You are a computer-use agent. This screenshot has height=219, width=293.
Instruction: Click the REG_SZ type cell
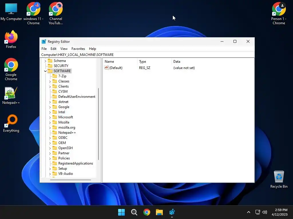pos(144,68)
